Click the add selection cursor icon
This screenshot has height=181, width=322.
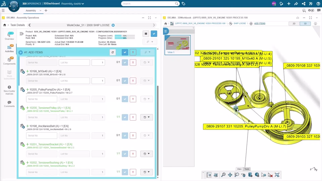[x=264, y=175]
